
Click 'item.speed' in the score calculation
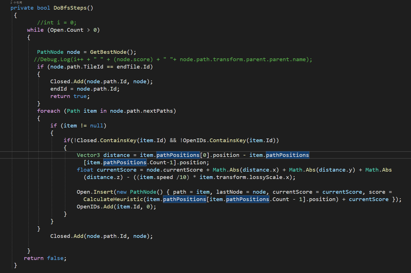pos(156,177)
